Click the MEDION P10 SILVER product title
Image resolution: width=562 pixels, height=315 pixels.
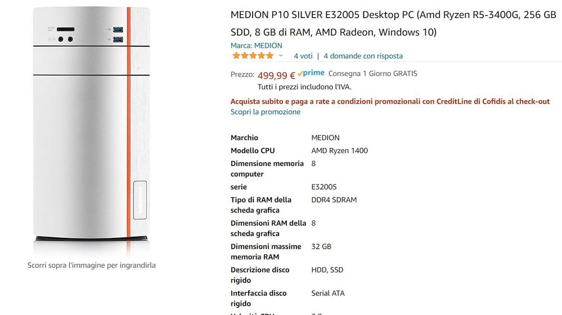point(393,23)
